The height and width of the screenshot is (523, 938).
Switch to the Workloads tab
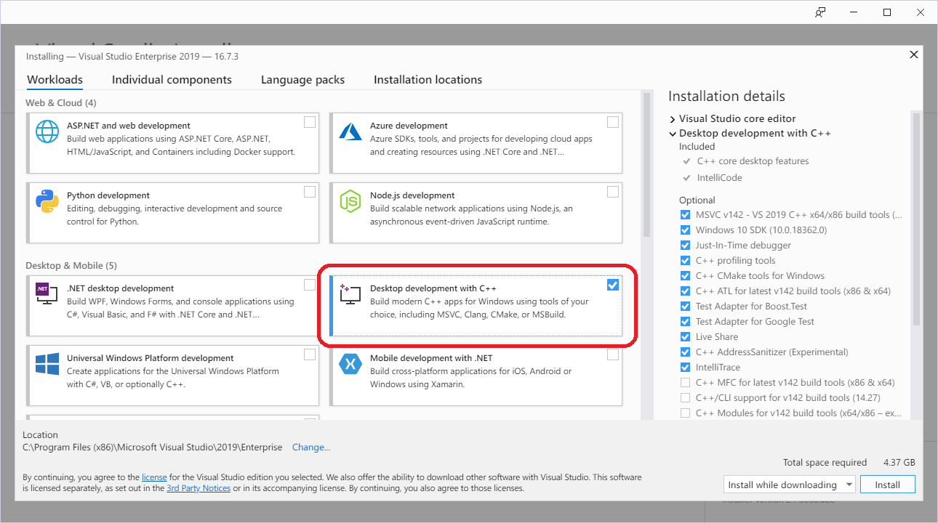coord(55,80)
